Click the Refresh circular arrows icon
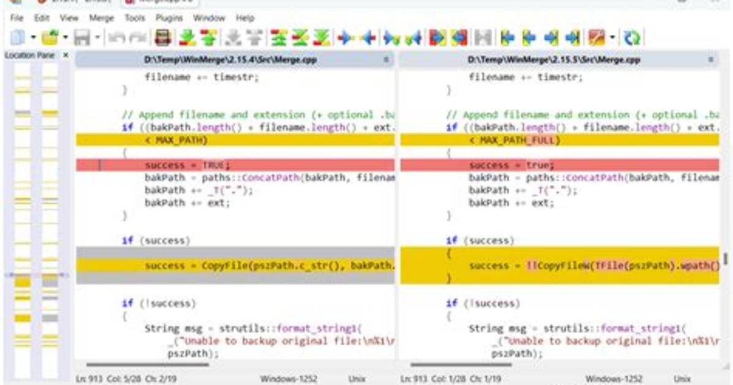This screenshot has height=385, width=733. [x=632, y=37]
